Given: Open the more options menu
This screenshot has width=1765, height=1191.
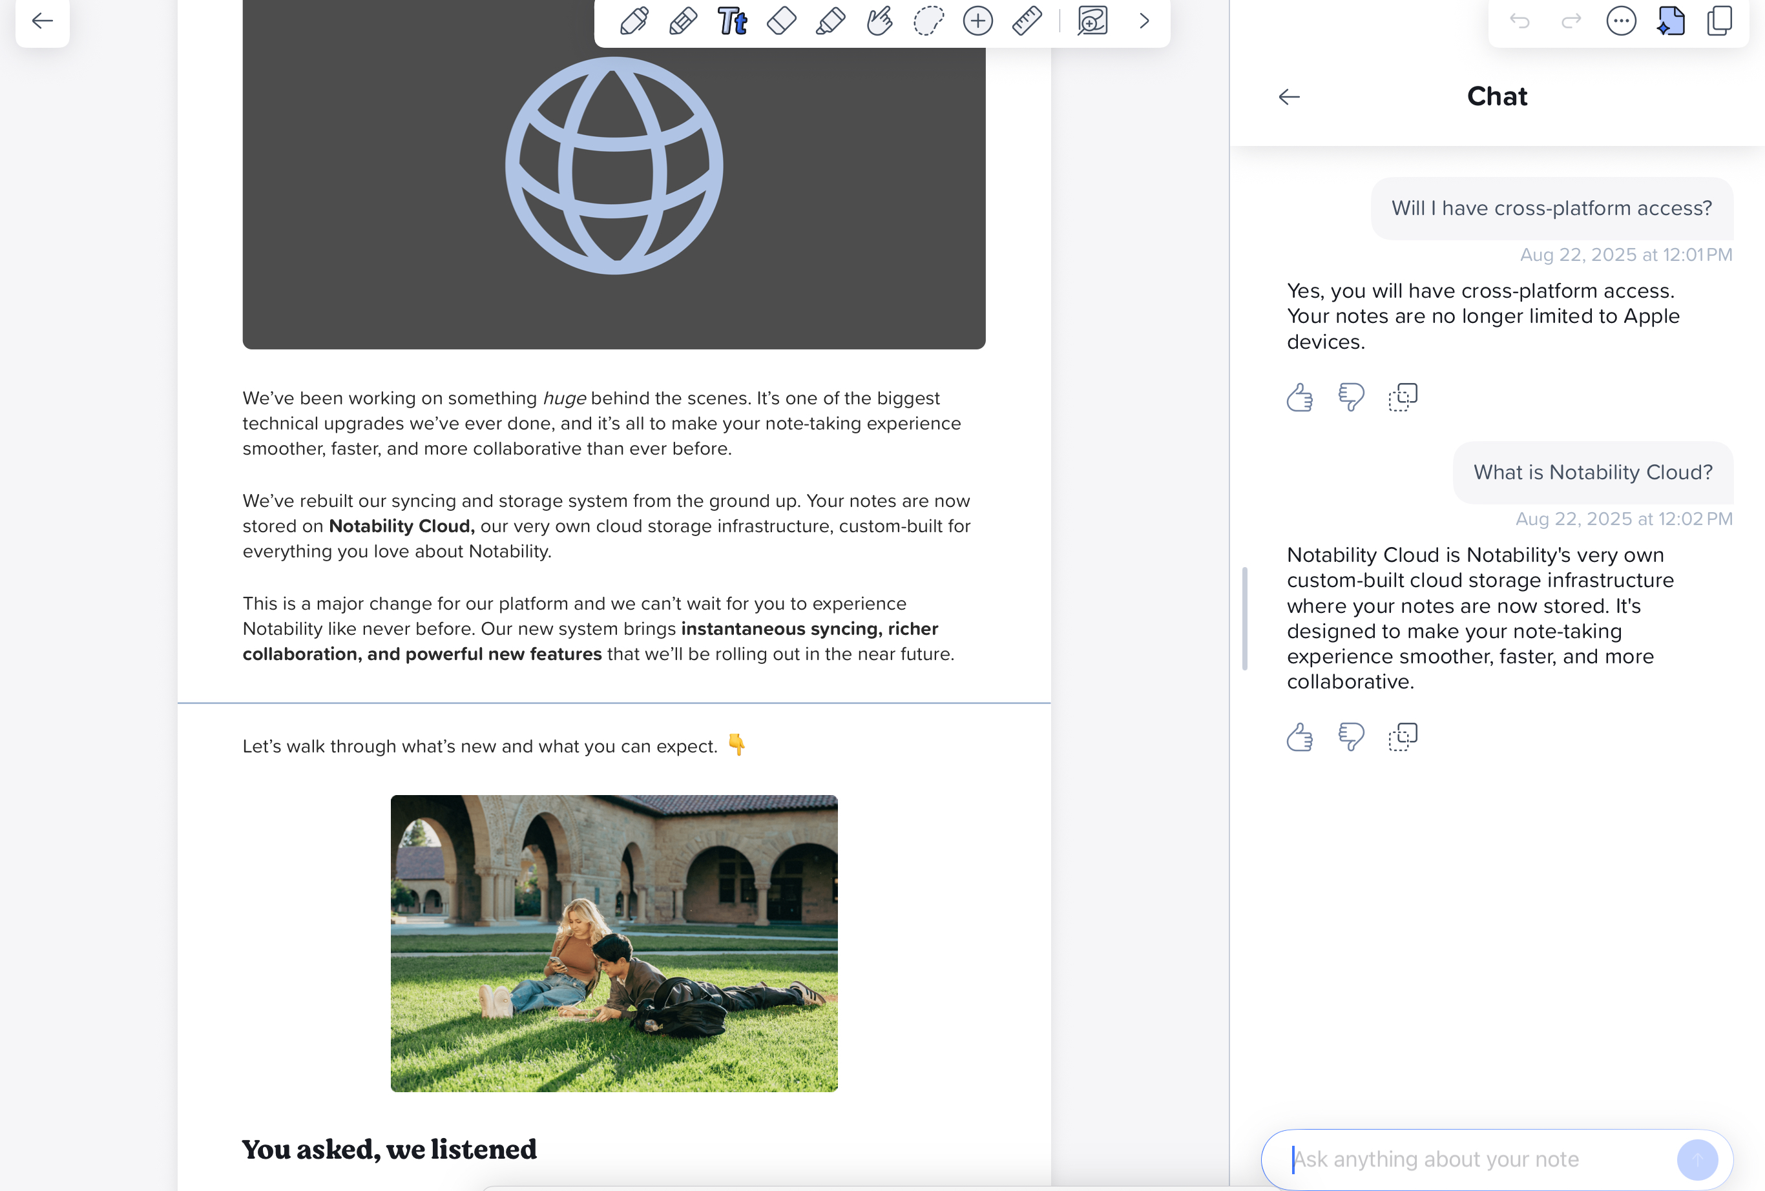Looking at the screenshot, I should 1621,21.
